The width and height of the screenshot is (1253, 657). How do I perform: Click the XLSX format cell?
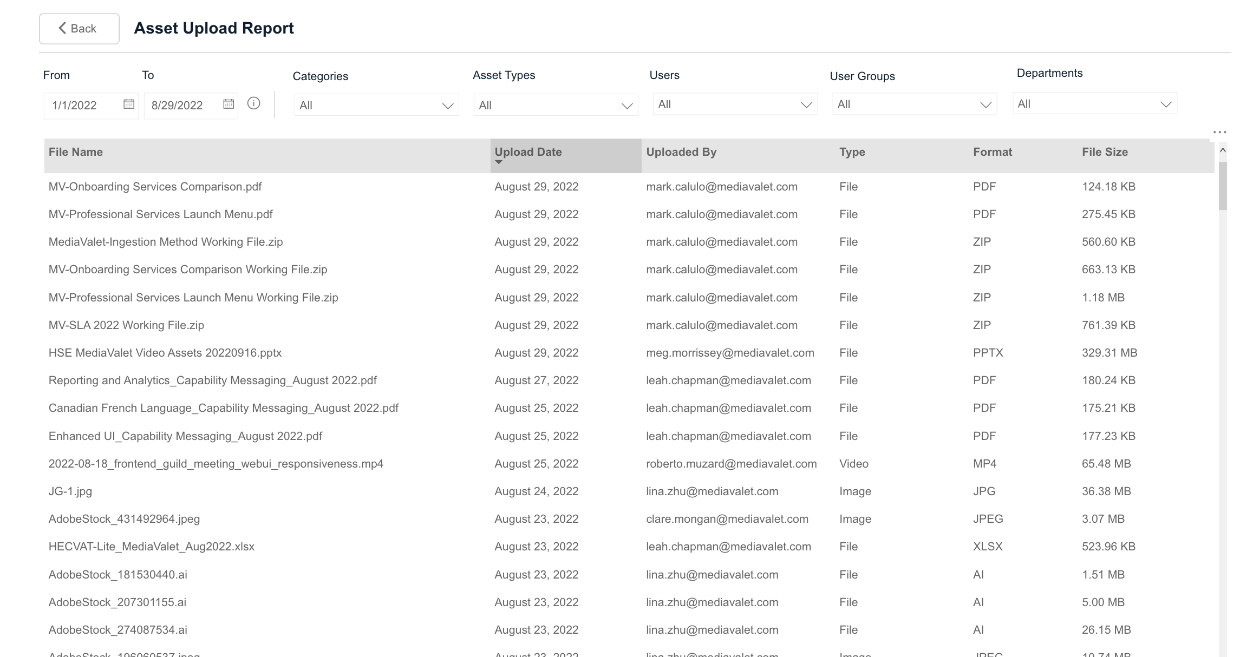(988, 547)
